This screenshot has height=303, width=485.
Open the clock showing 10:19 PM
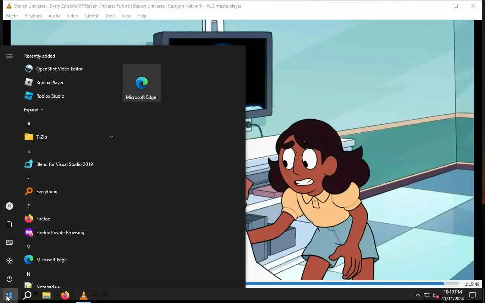453,295
